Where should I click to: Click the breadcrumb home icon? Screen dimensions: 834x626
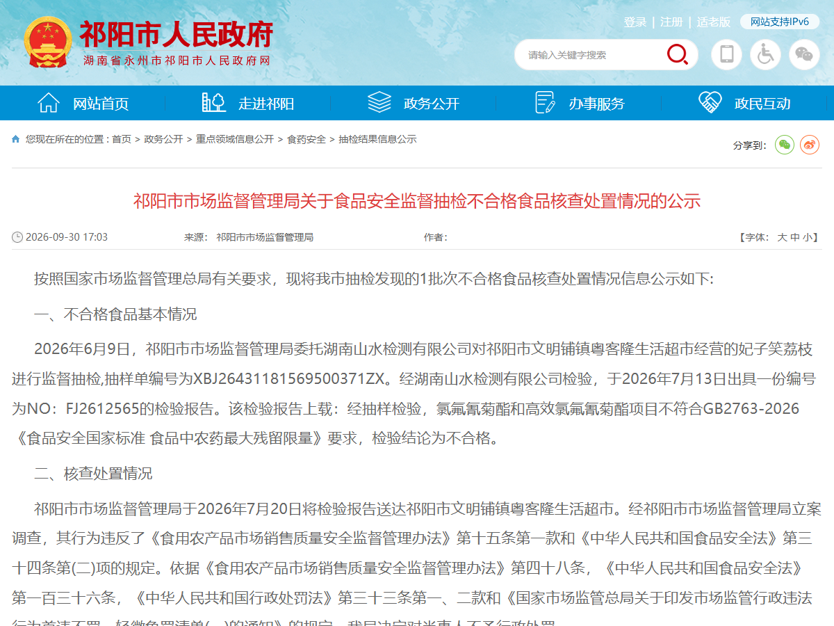click(x=16, y=139)
